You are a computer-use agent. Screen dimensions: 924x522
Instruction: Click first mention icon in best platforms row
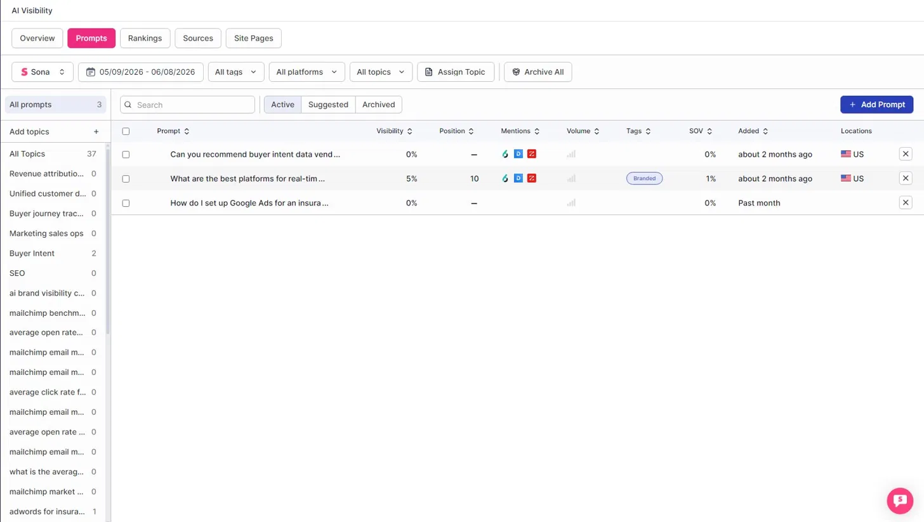pyautogui.click(x=505, y=178)
